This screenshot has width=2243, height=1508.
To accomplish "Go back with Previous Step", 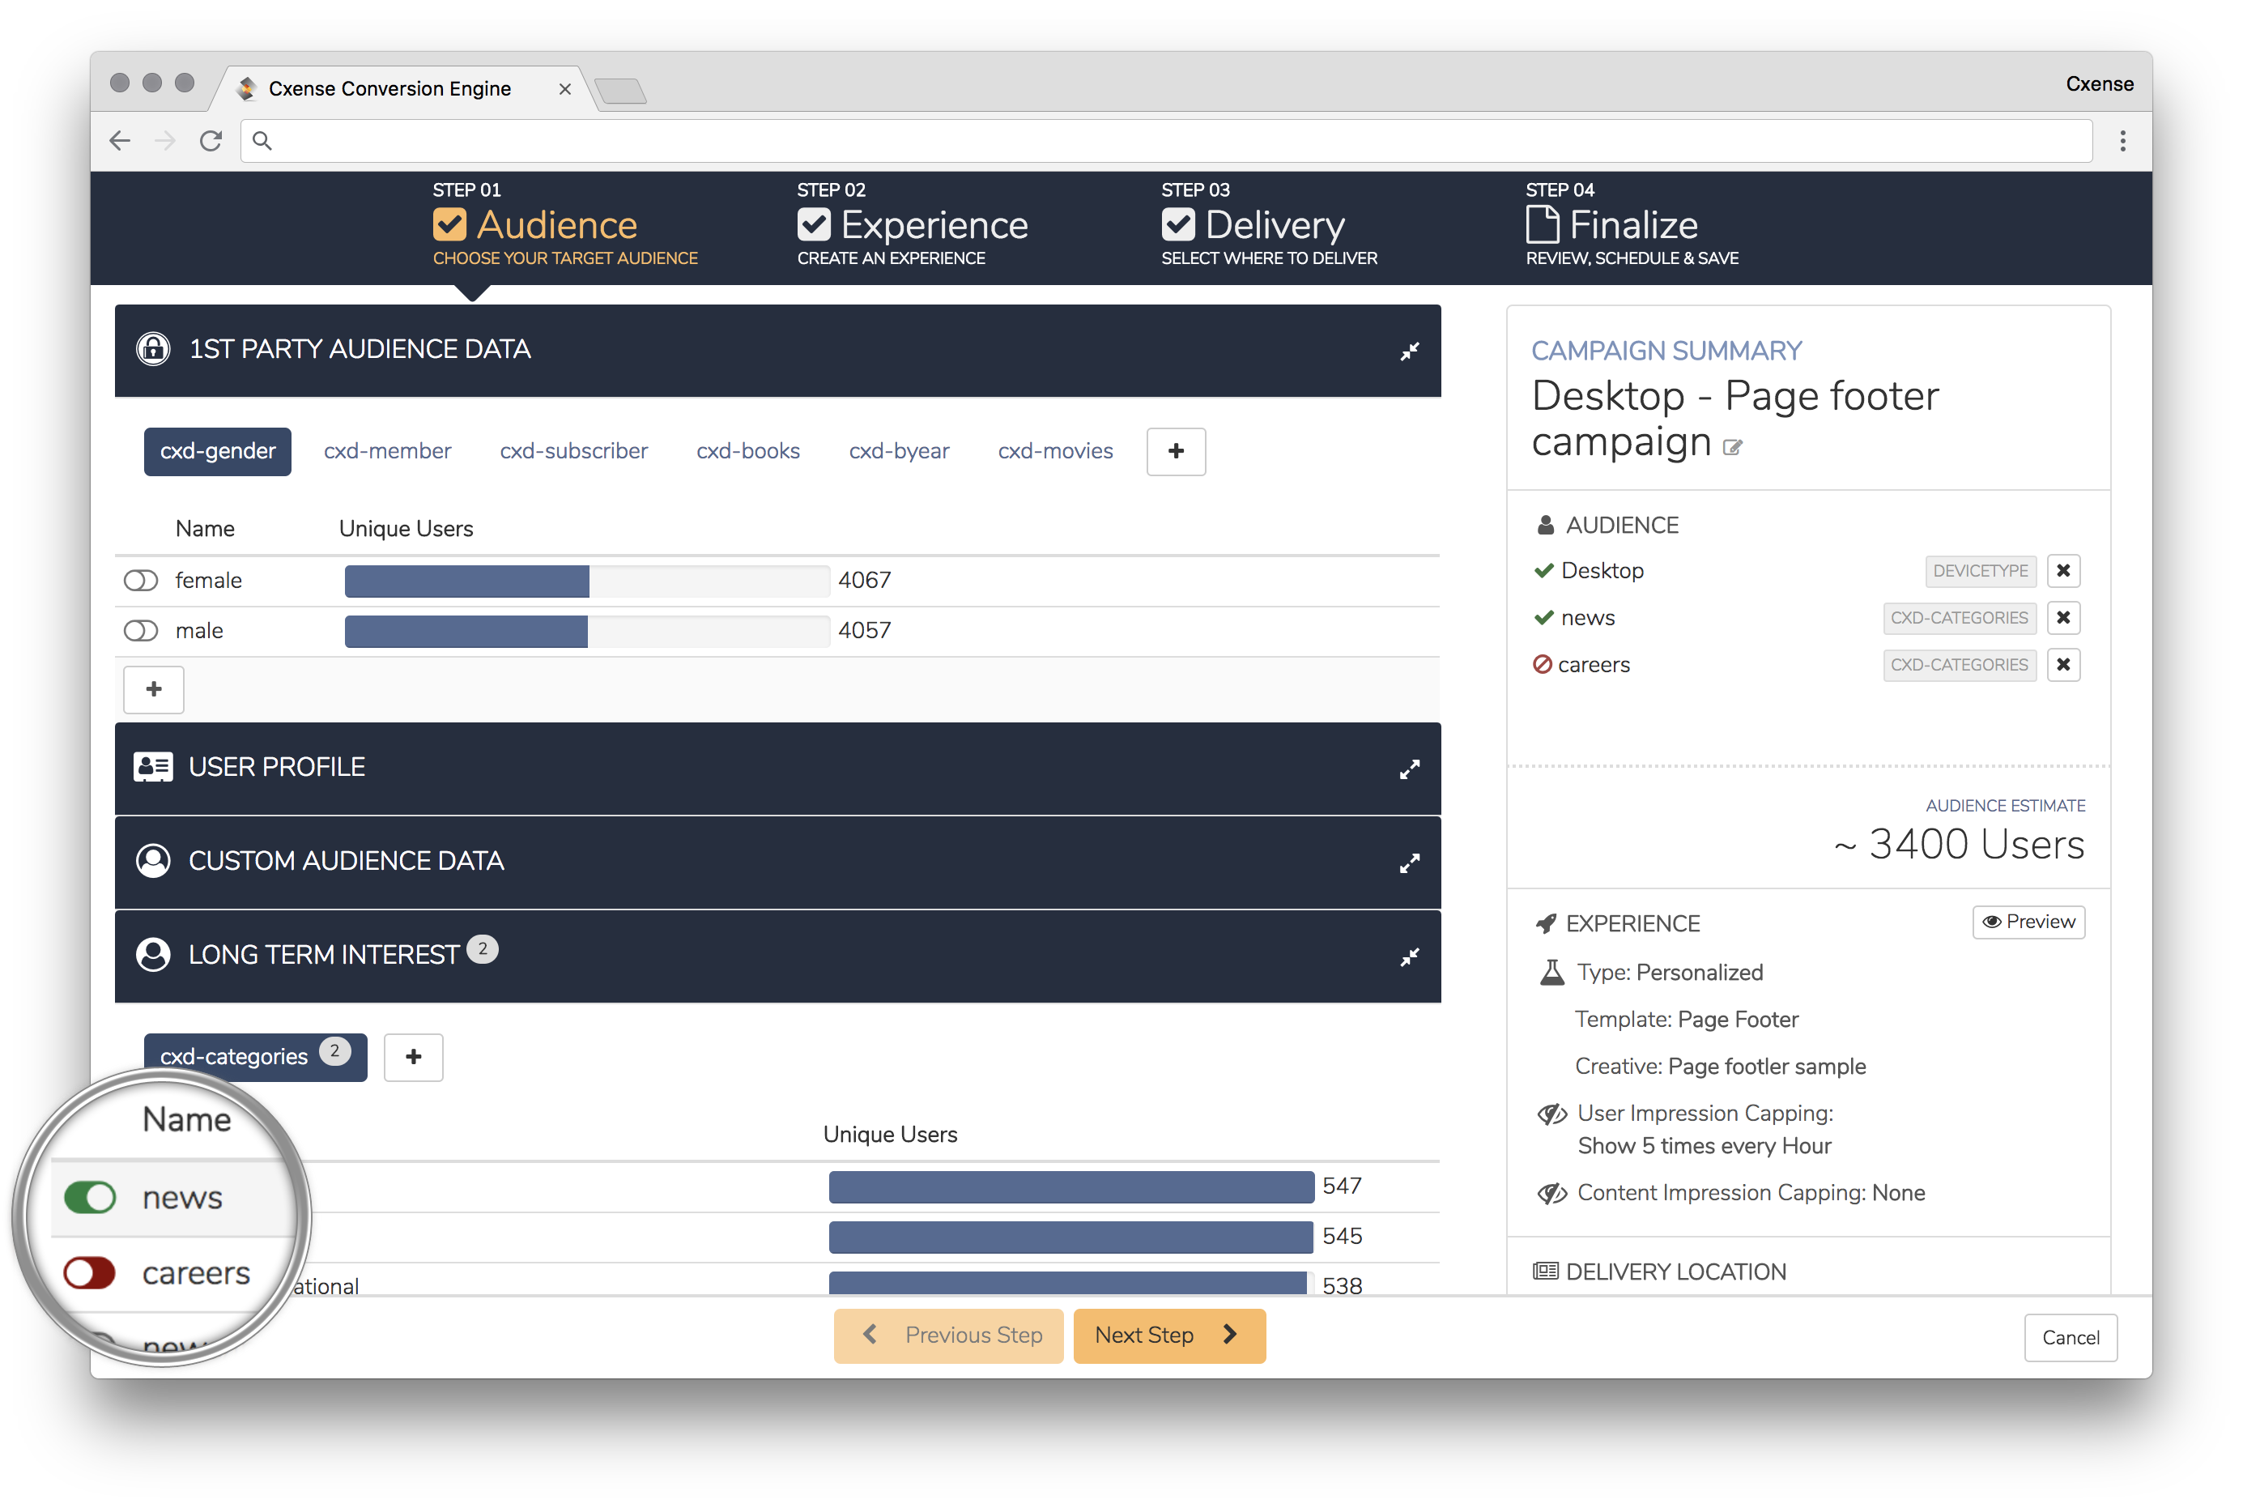I will [x=948, y=1335].
